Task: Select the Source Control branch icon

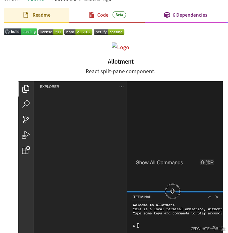Action: pos(26,120)
